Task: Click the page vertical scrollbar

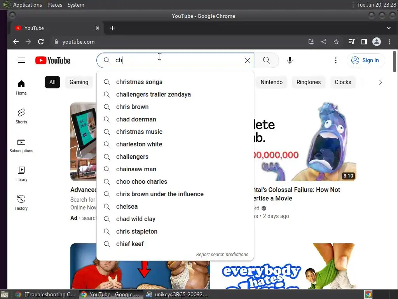Action: pos(394,62)
